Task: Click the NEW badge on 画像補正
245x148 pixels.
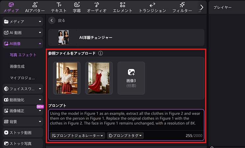Action: click(x=40, y=107)
